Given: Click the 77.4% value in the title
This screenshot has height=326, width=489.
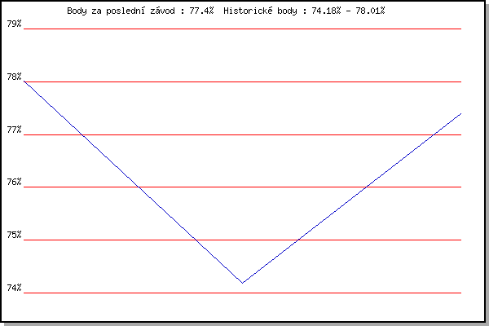Looking at the screenshot, I should [x=201, y=11].
